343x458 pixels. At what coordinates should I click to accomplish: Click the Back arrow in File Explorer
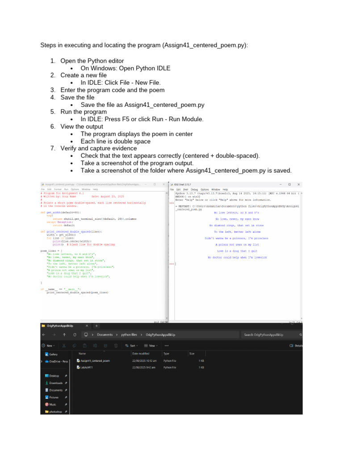coord(44,335)
